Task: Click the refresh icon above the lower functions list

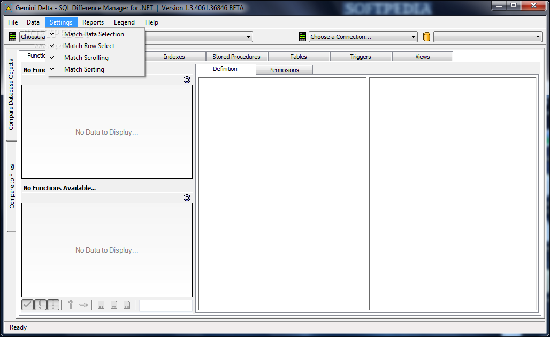Action: click(x=187, y=198)
